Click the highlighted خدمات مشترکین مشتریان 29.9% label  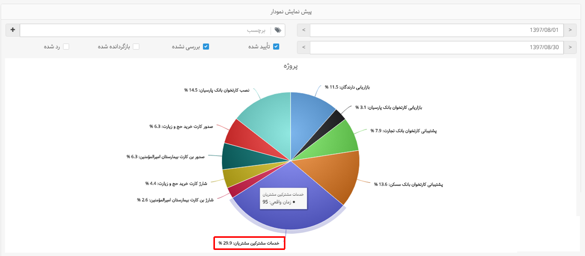(x=249, y=243)
